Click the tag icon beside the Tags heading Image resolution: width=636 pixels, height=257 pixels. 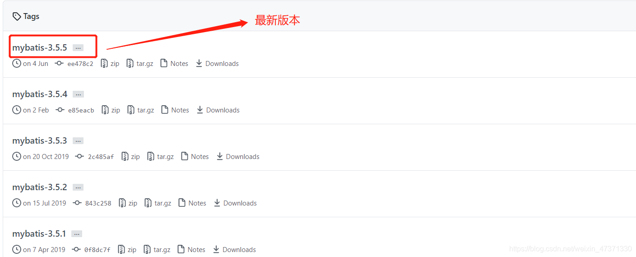tap(17, 17)
